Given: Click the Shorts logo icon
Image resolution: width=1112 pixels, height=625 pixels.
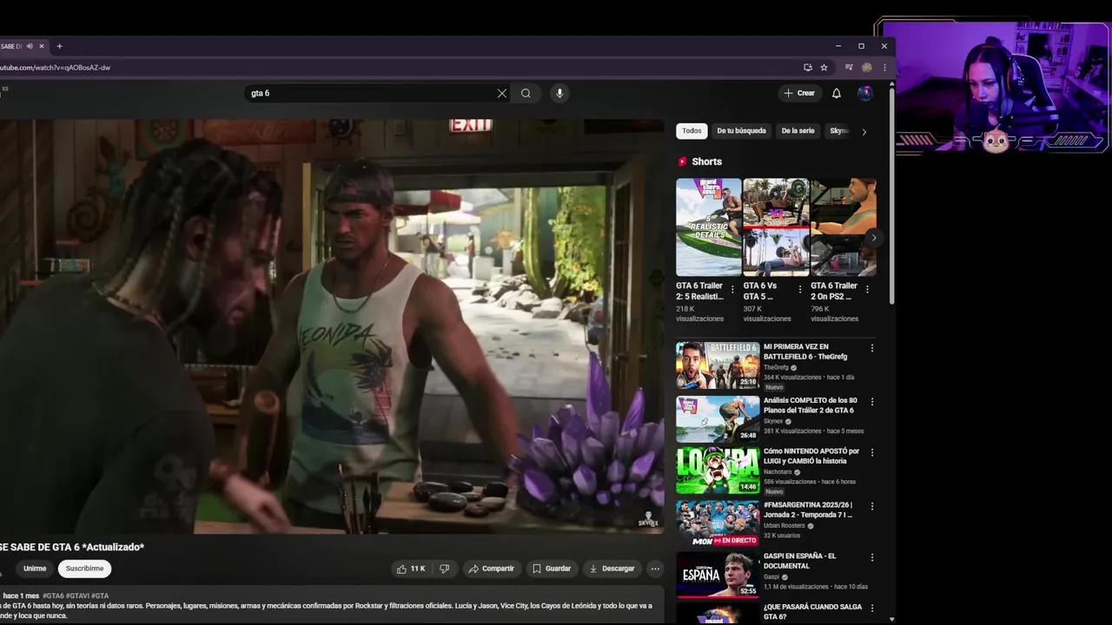Looking at the screenshot, I should (682, 161).
